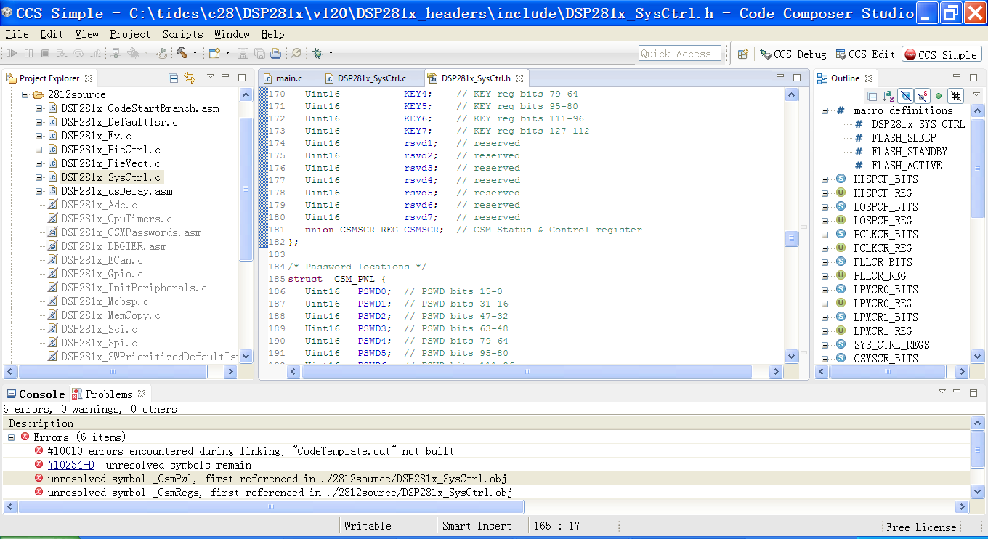Viewport: 988px width, 539px height.
Task: Maximize the editor area
Action: pyautogui.click(x=797, y=77)
